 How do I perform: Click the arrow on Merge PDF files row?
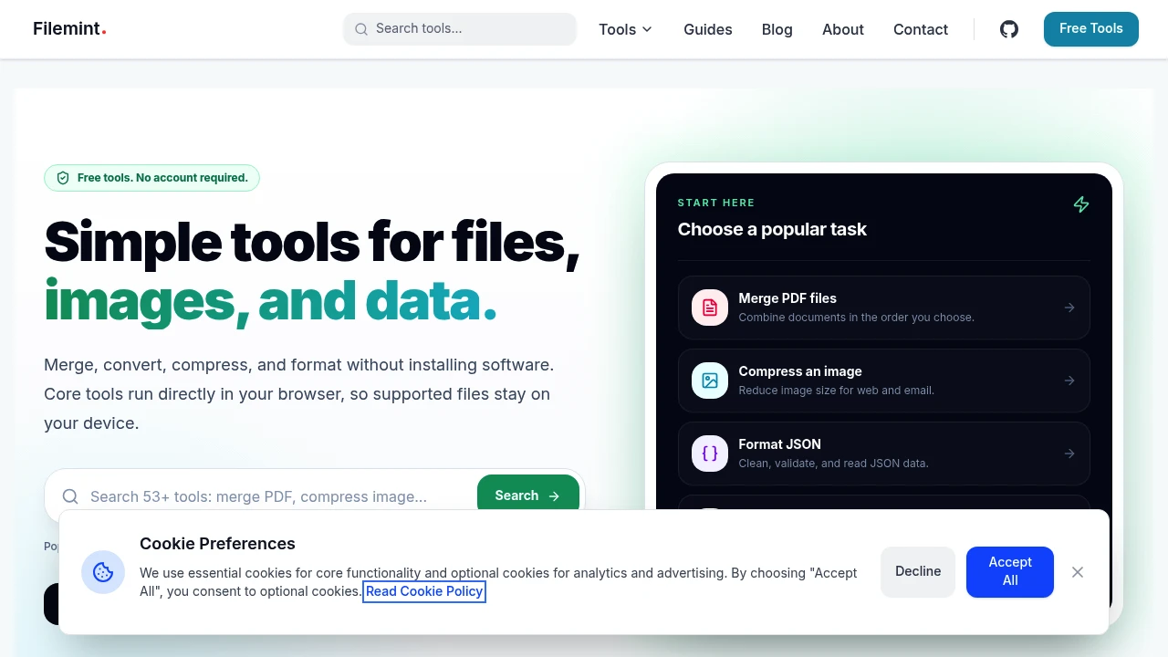click(1069, 308)
